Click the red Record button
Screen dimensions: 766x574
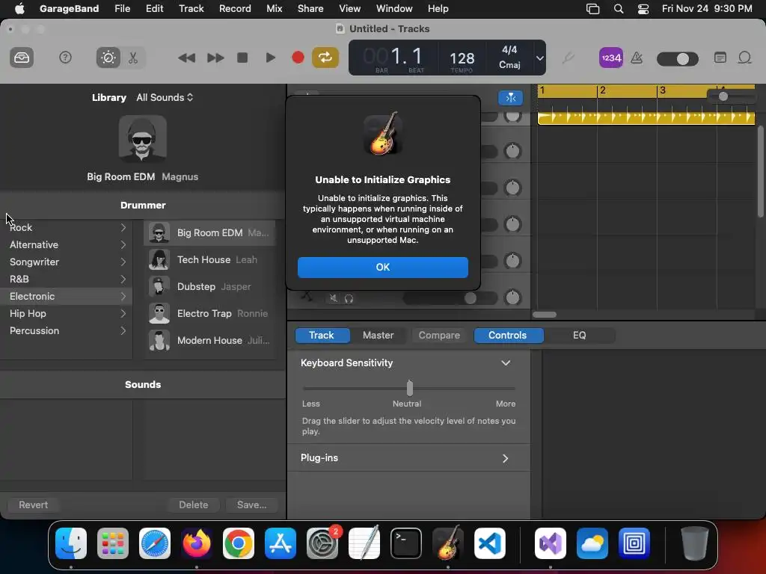[x=298, y=58]
